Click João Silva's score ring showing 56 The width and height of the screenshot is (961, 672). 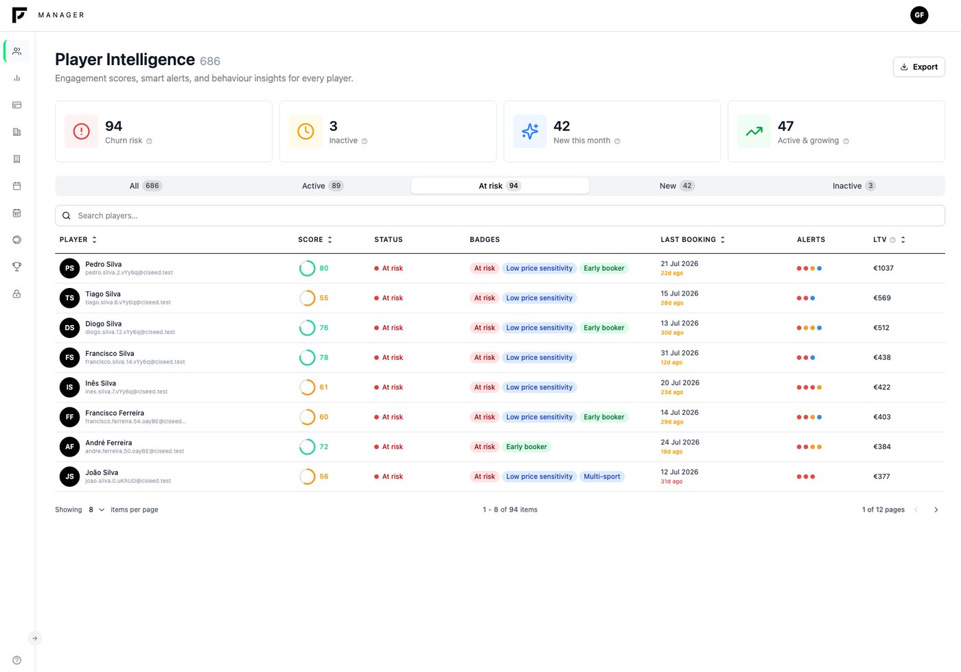[x=307, y=477]
